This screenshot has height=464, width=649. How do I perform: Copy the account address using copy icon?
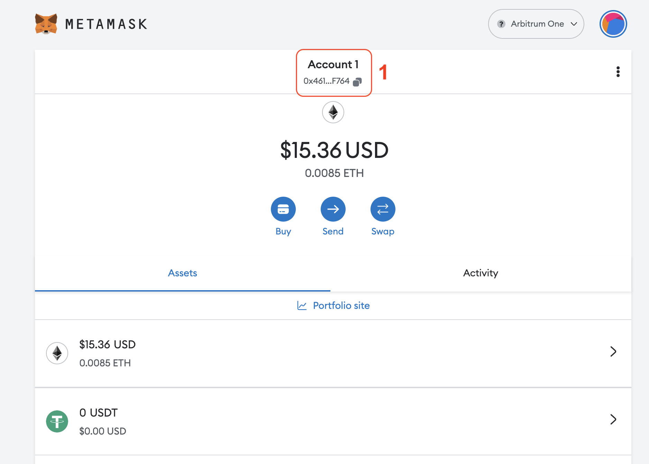tap(357, 82)
